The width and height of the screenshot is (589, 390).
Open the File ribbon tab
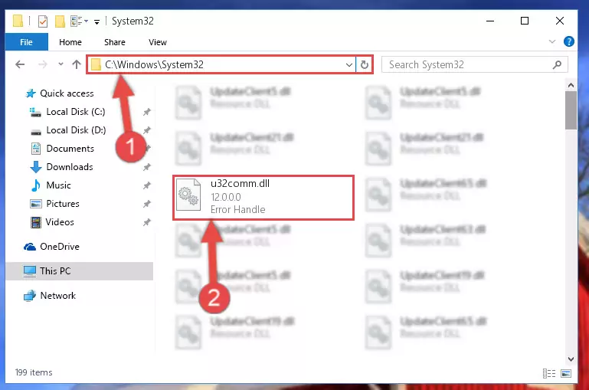coord(26,42)
